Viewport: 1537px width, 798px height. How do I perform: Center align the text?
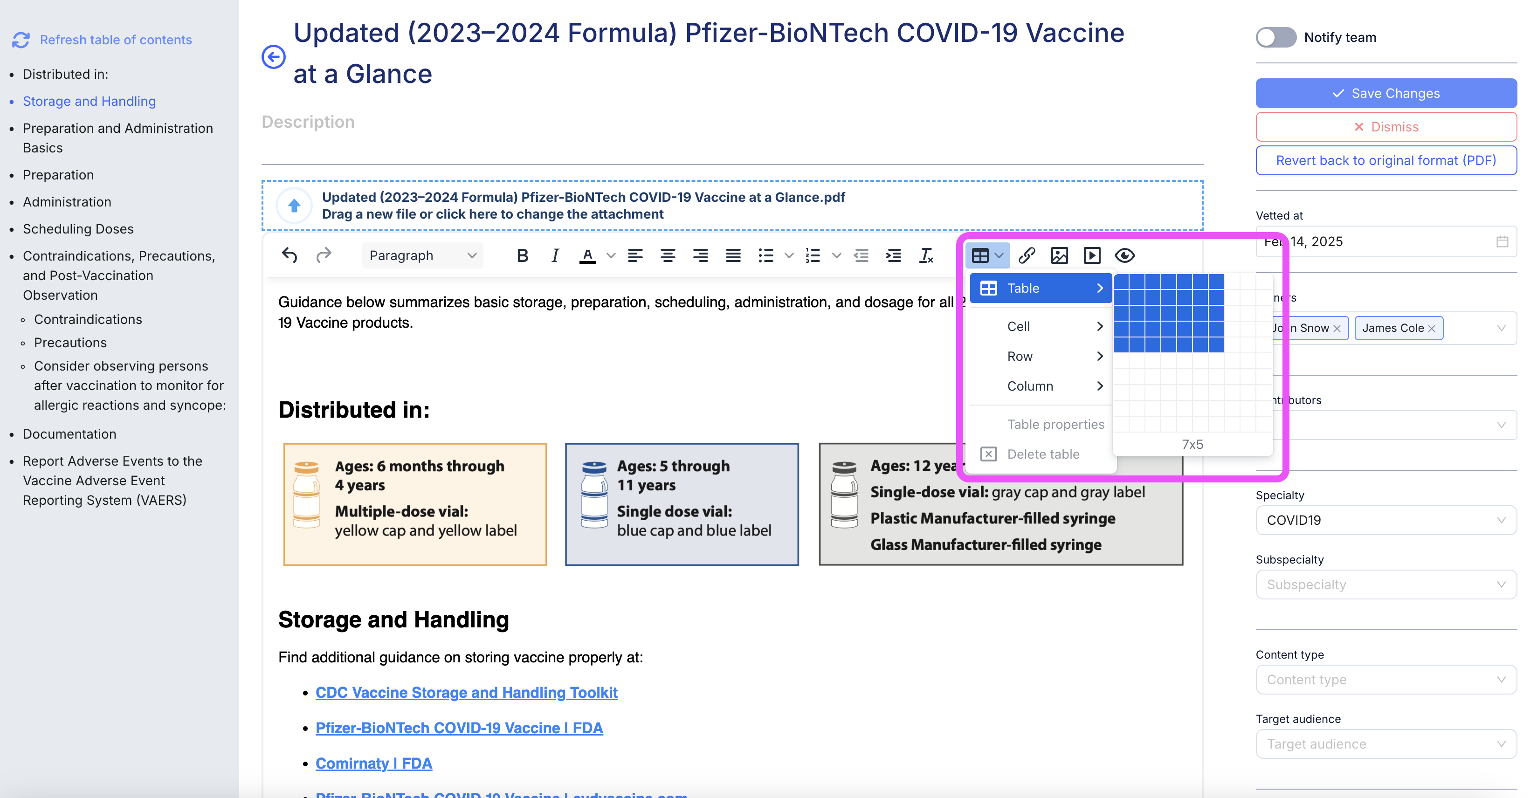coord(668,255)
